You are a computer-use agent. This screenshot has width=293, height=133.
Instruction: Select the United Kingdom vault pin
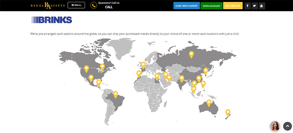(143, 65)
